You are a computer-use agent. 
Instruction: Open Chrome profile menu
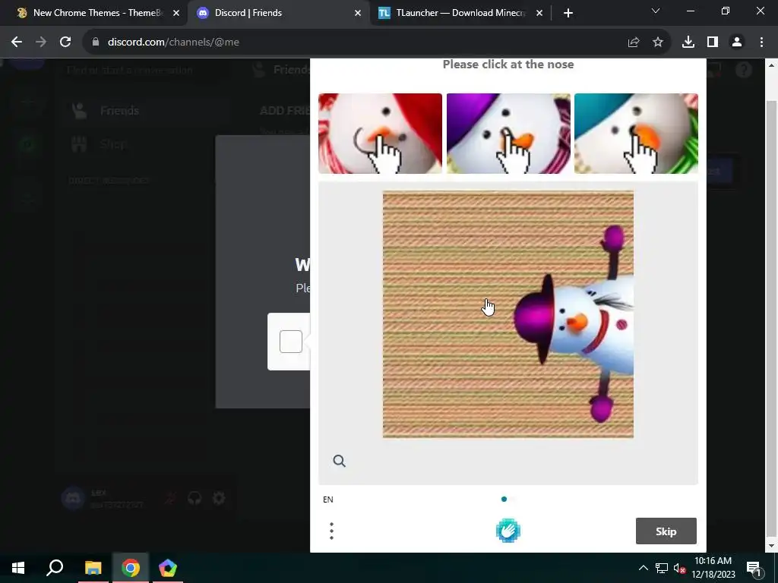tap(737, 43)
